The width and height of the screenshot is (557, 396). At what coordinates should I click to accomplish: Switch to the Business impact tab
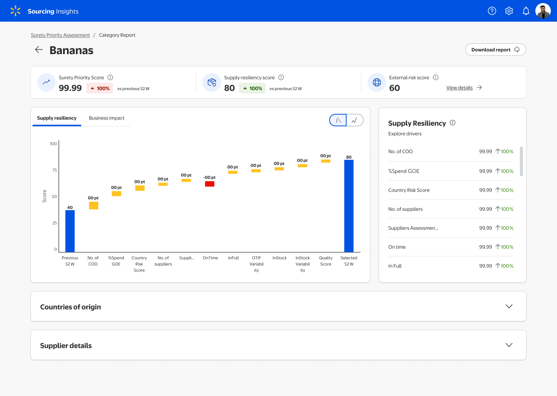107,118
